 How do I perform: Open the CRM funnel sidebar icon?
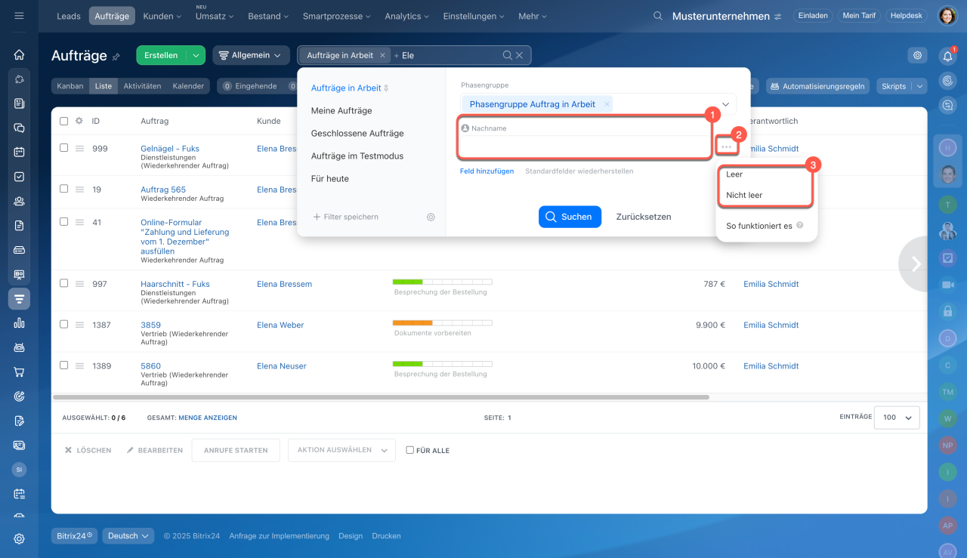click(19, 299)
